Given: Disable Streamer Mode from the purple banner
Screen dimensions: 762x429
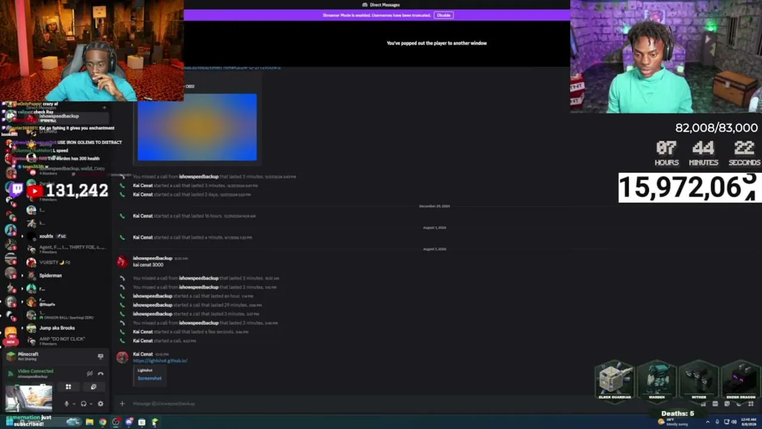Looking at the screenshot, I should click(444, 15).
